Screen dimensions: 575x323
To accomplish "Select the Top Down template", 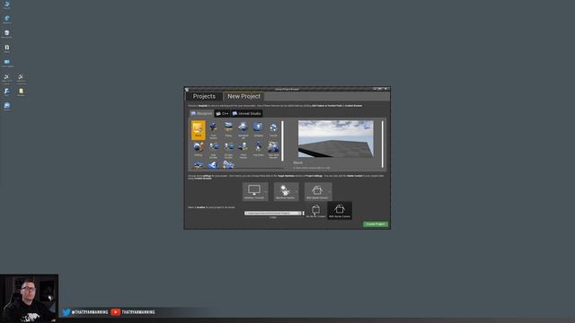I will click(x=258, y=150).
